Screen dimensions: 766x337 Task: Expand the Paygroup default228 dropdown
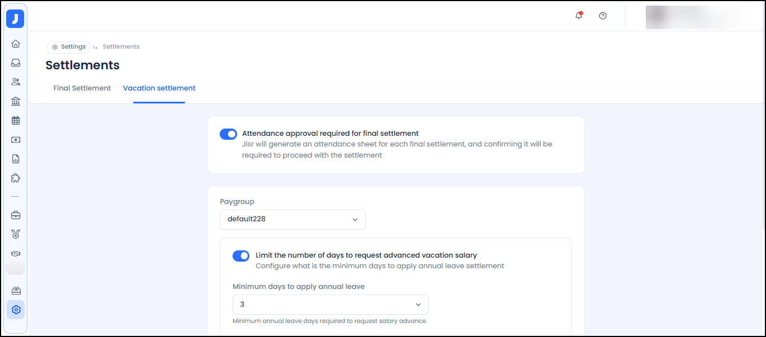(292, 220)
